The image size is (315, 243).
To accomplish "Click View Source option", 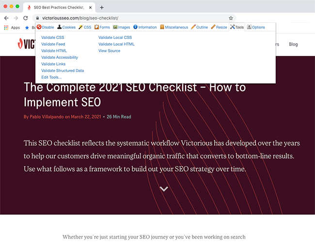I will tap(109, 51).
